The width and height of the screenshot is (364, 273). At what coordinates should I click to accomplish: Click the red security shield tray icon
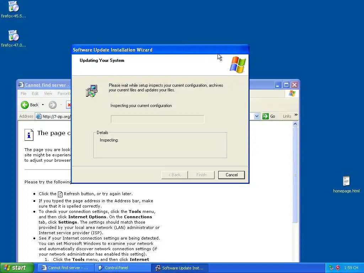pos(338,268)
